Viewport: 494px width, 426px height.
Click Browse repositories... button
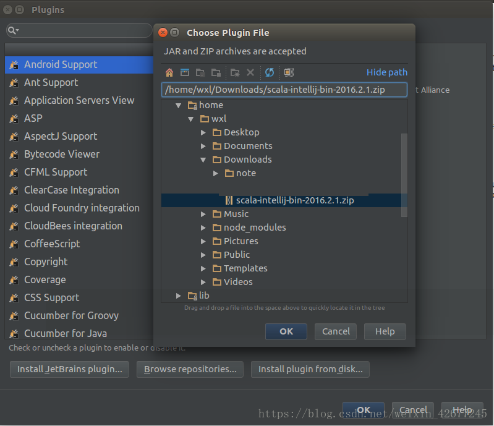(190, 369)
